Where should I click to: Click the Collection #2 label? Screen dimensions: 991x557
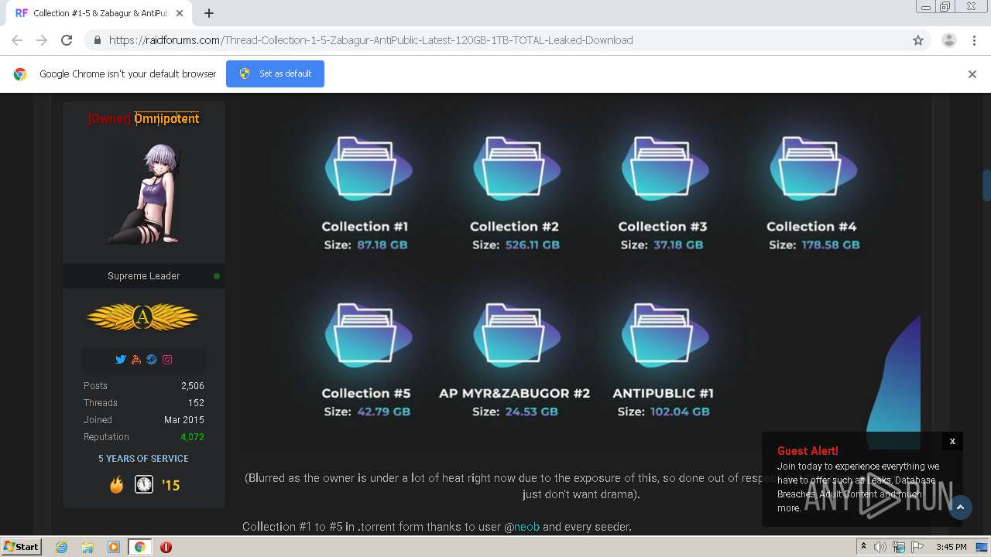514,227
